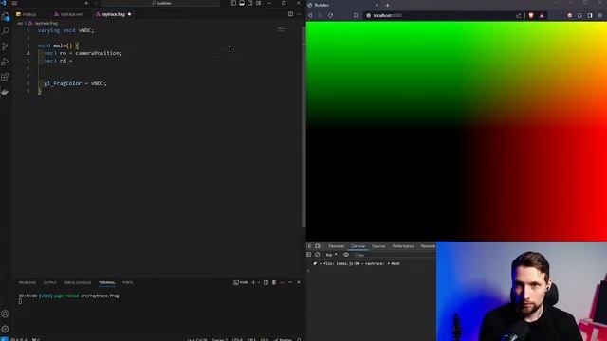Viewport: 607px width, 341px height.
Task: Click the VS Code command center search box
Action: [x=161, y=3]
